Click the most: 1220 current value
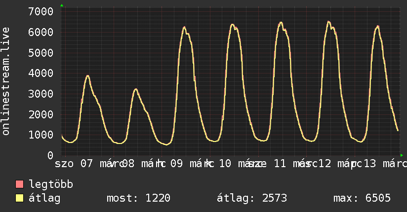Screen dimensions: 407x212 [x=139, y=198]
